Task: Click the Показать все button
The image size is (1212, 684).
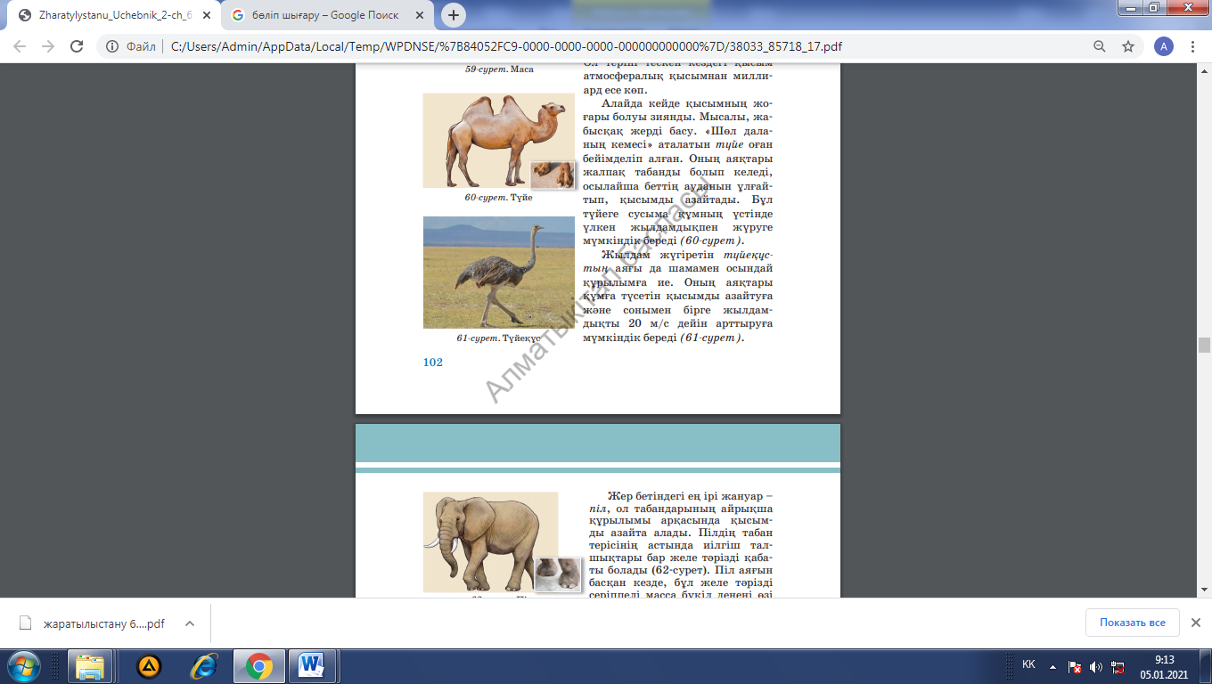Action: 1132,623
